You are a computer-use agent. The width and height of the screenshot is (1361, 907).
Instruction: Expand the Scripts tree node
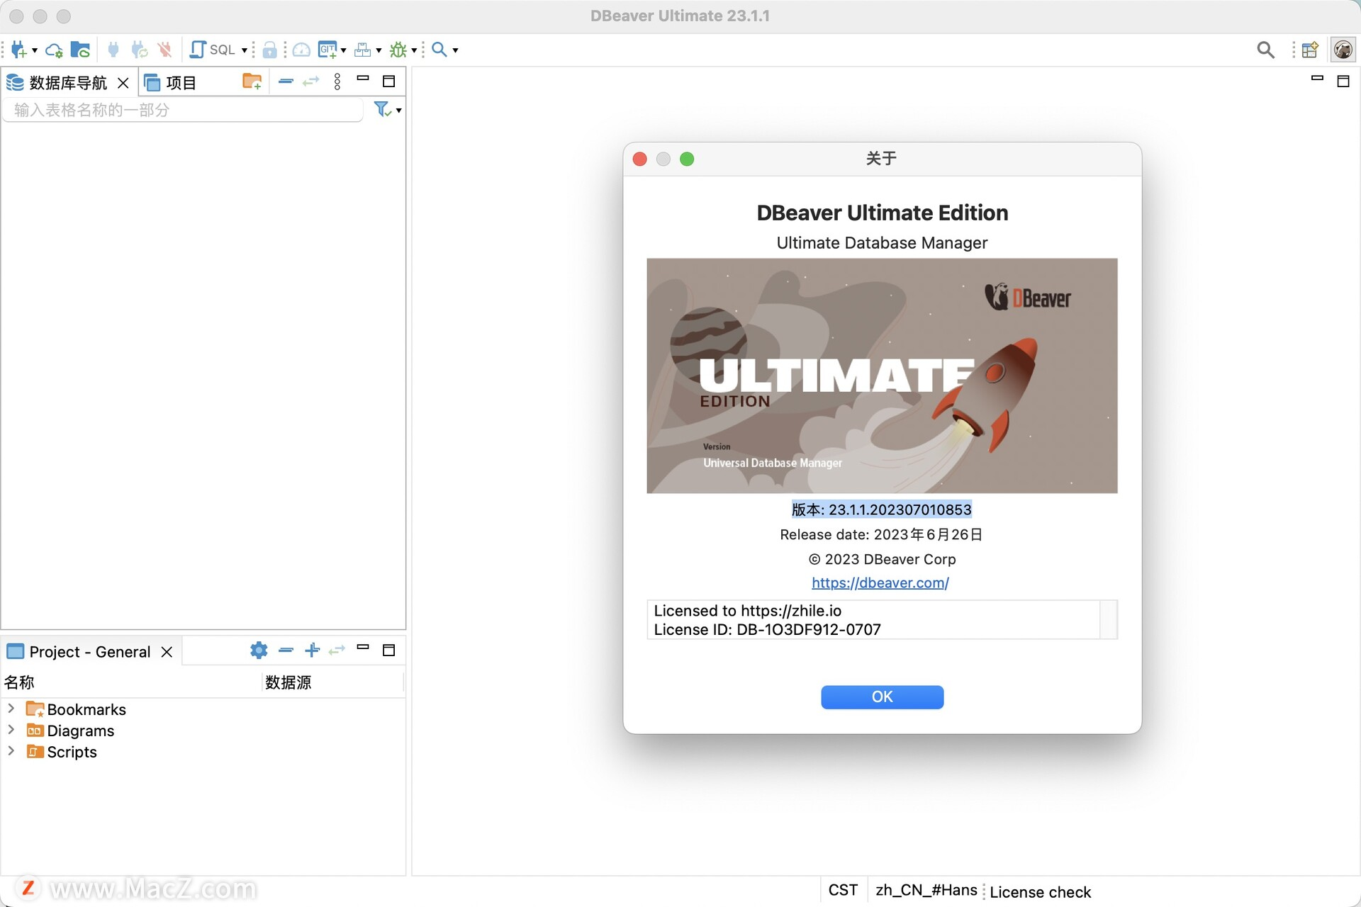pos(11,751)
